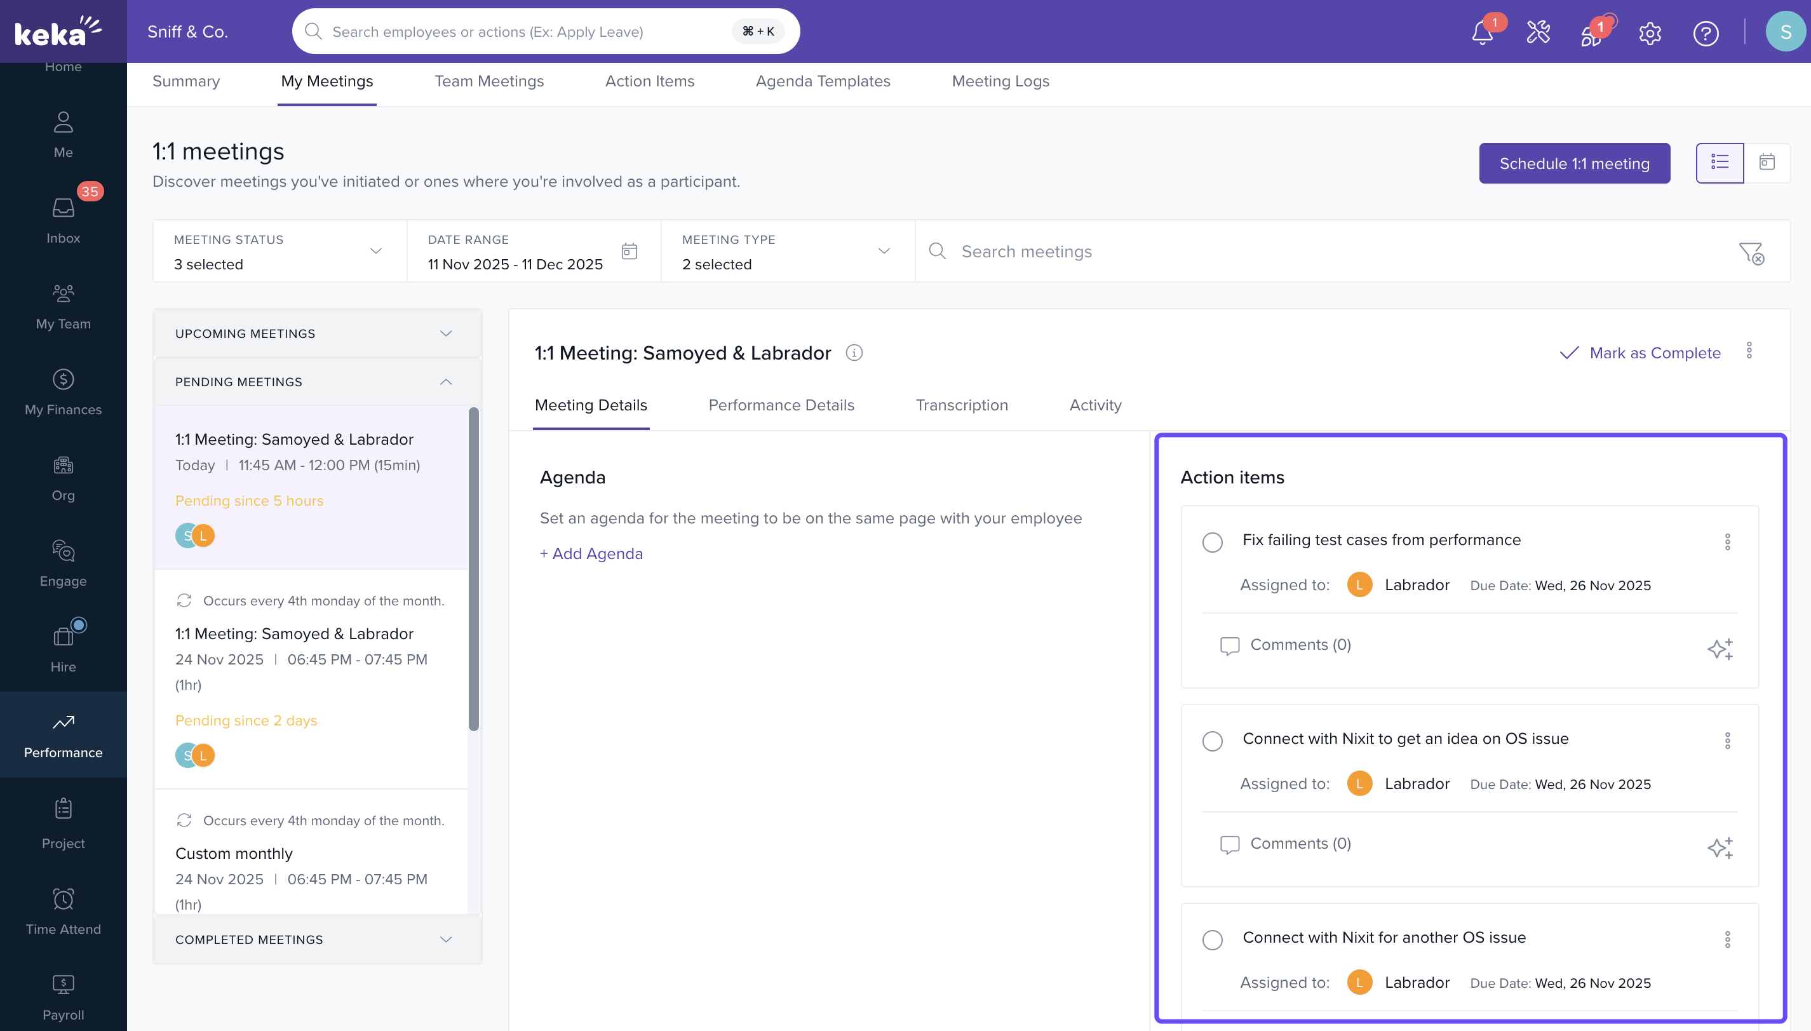Tick Connect with Nixit another OS issue
Viewport: 1811px width, 1031px height.
[1212, 940]
